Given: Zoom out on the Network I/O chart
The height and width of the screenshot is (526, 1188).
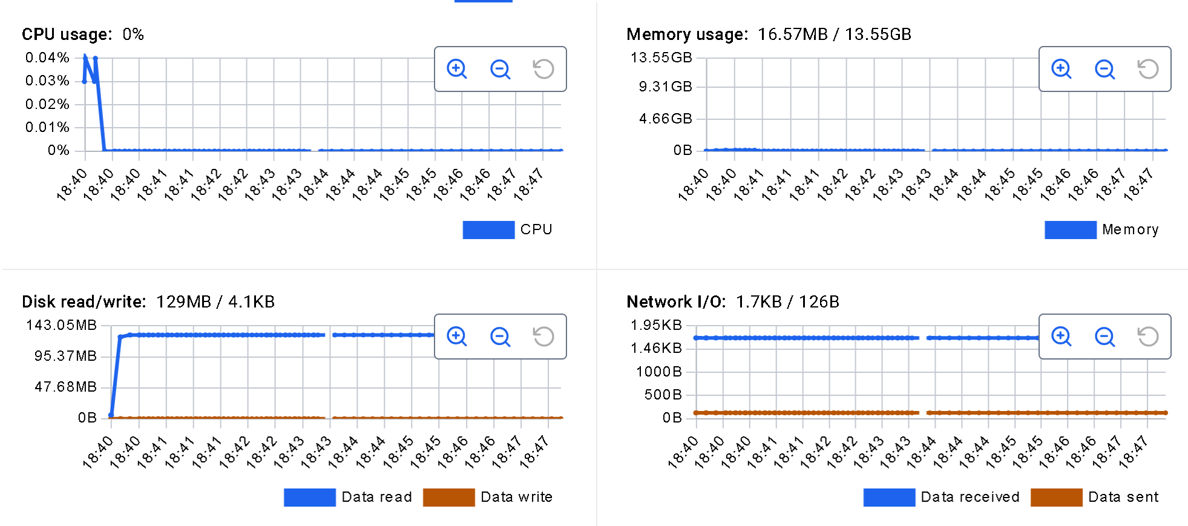Looking at the screenshot, I should (1104, 337).
